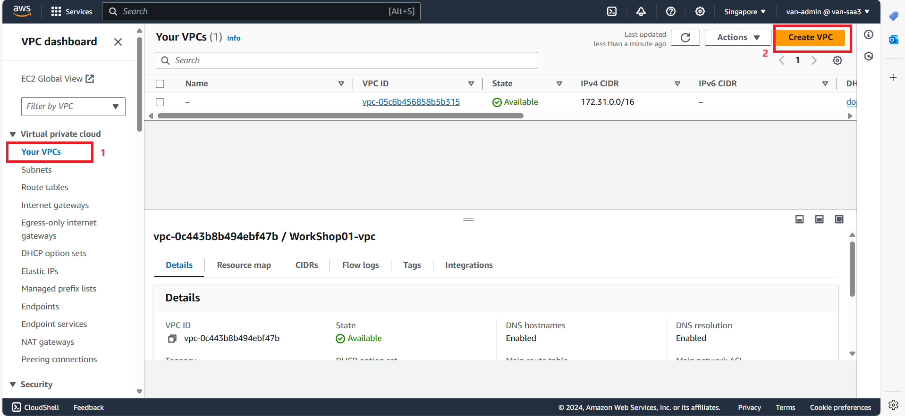Image resolution: width=905 pixels, height=416 pixels.
Task: Collapse the Virtual private cloud section
Action: click(13, 134)
